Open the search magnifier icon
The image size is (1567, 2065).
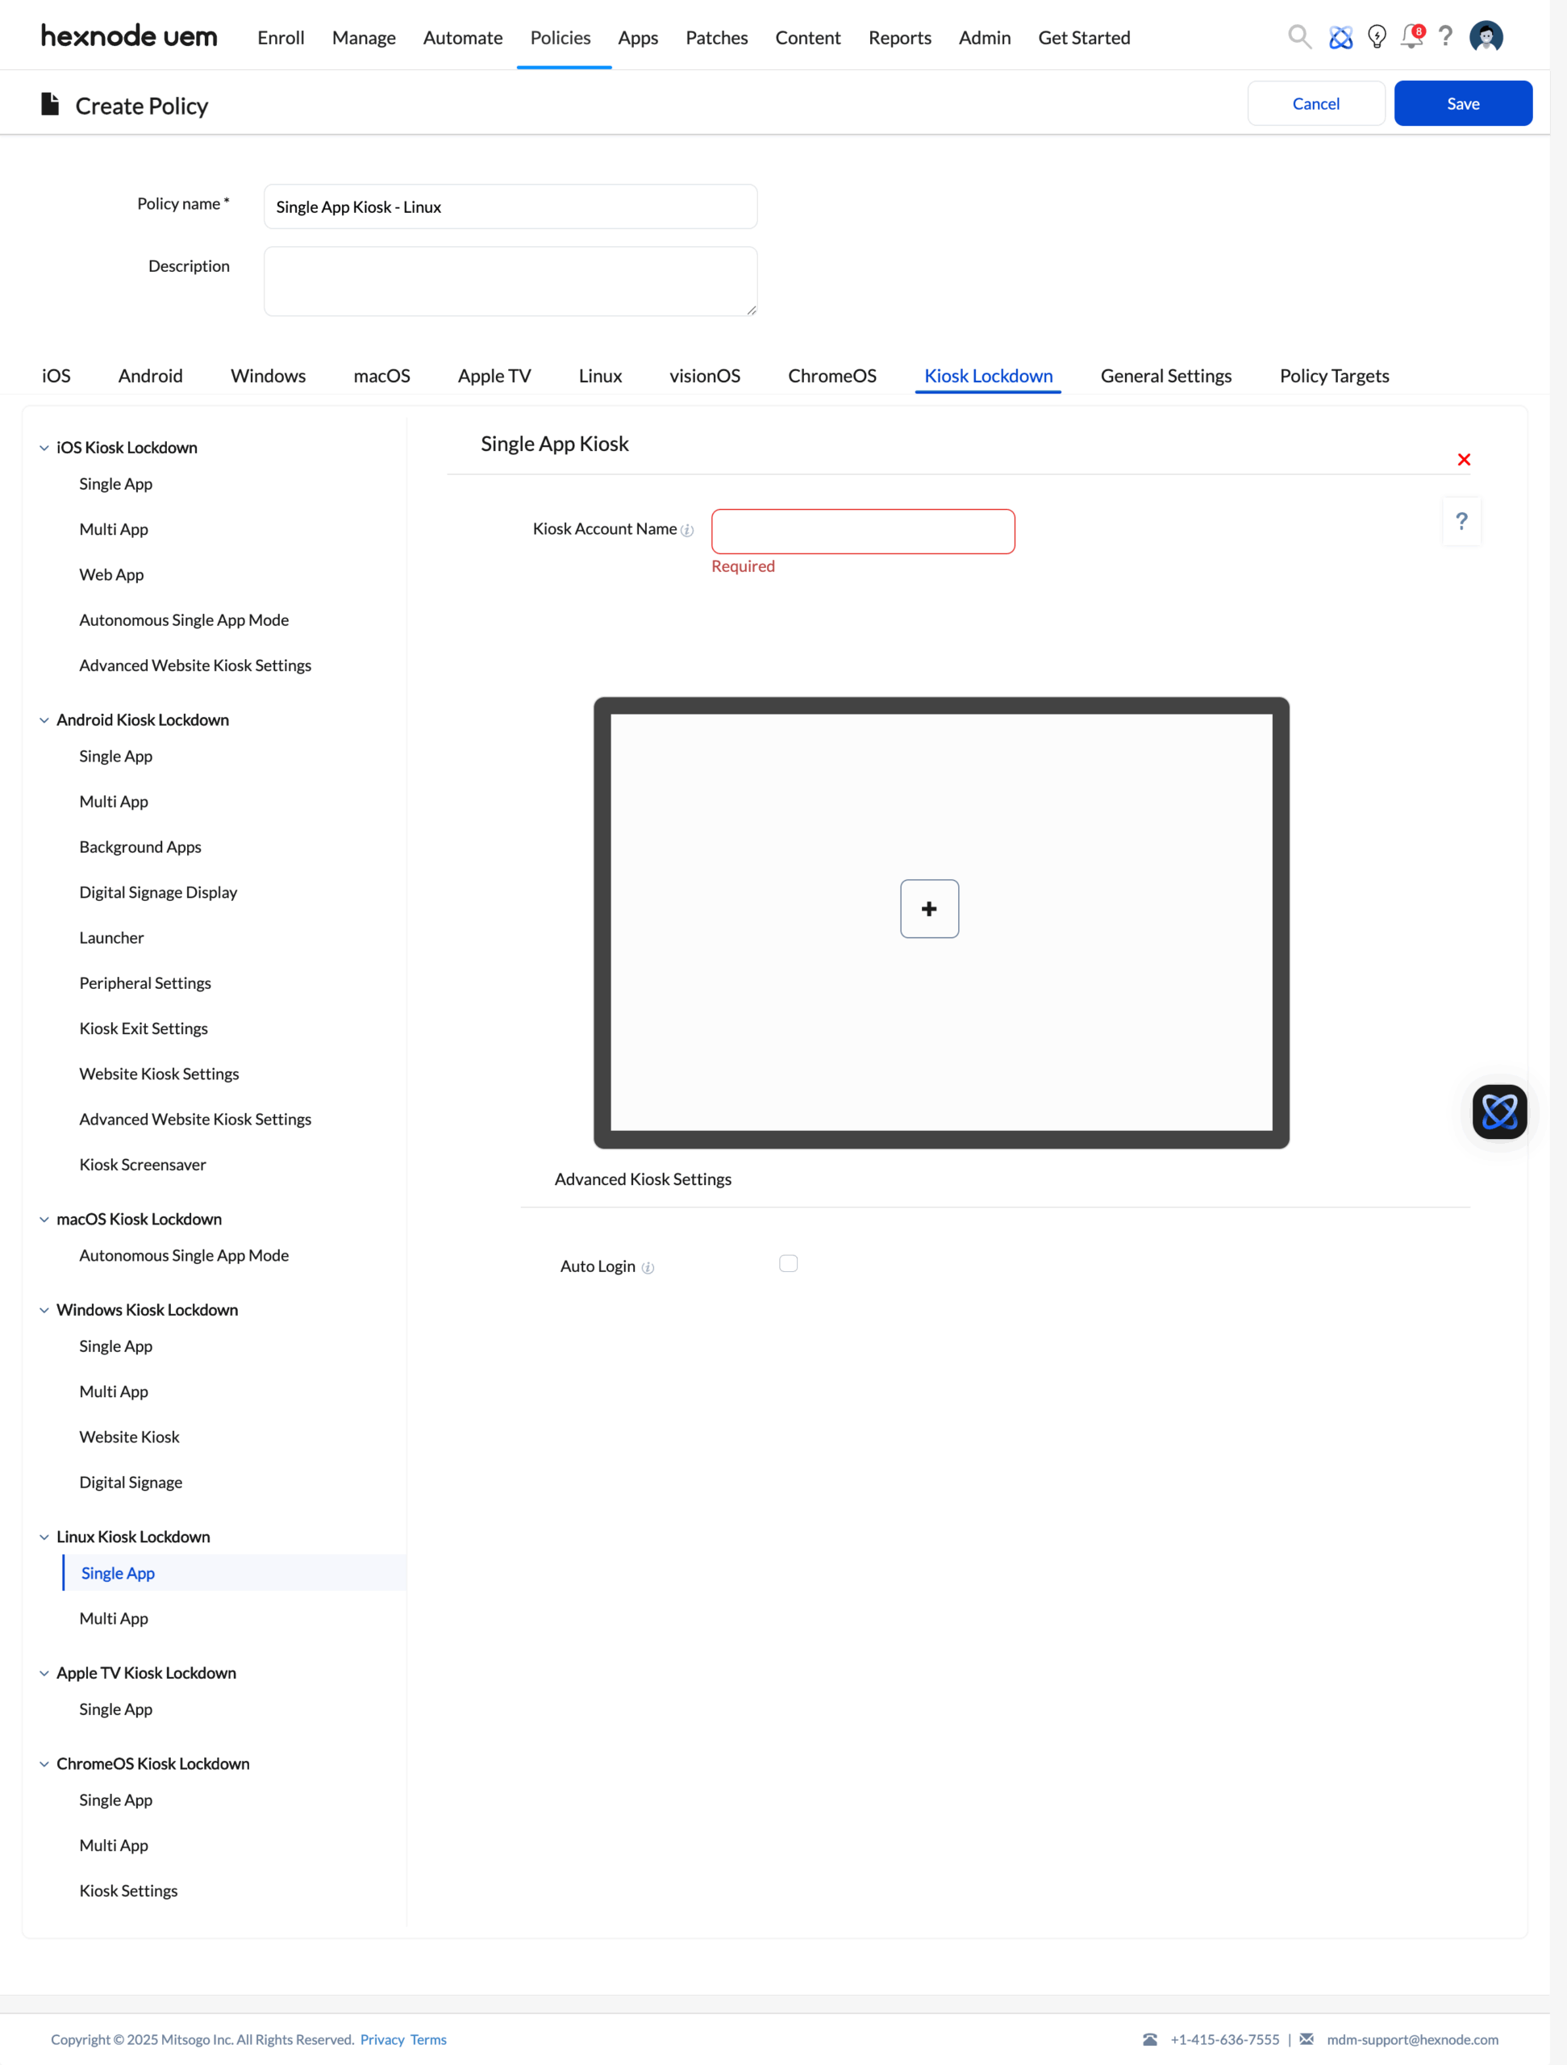point(1299,37)
